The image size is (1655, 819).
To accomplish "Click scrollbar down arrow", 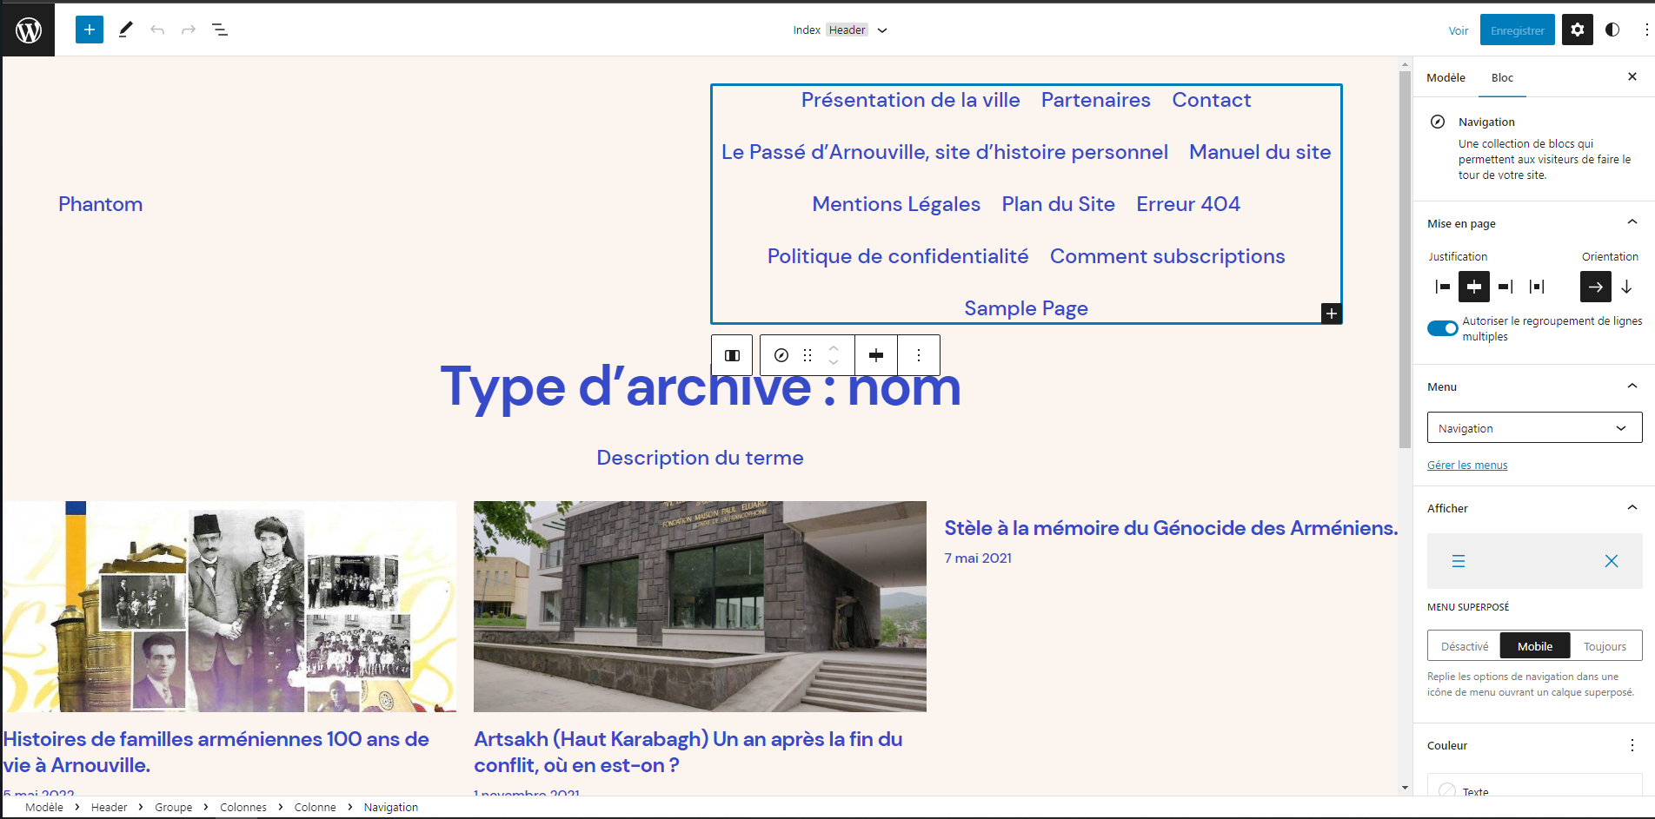I will tap(1405, 788).
